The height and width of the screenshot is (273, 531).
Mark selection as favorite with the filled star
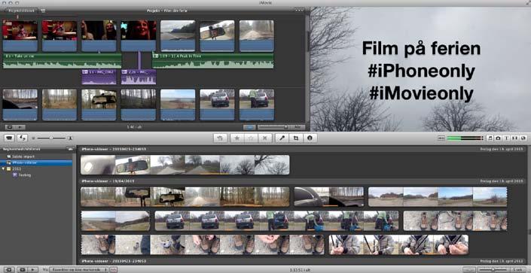[237, 138]
